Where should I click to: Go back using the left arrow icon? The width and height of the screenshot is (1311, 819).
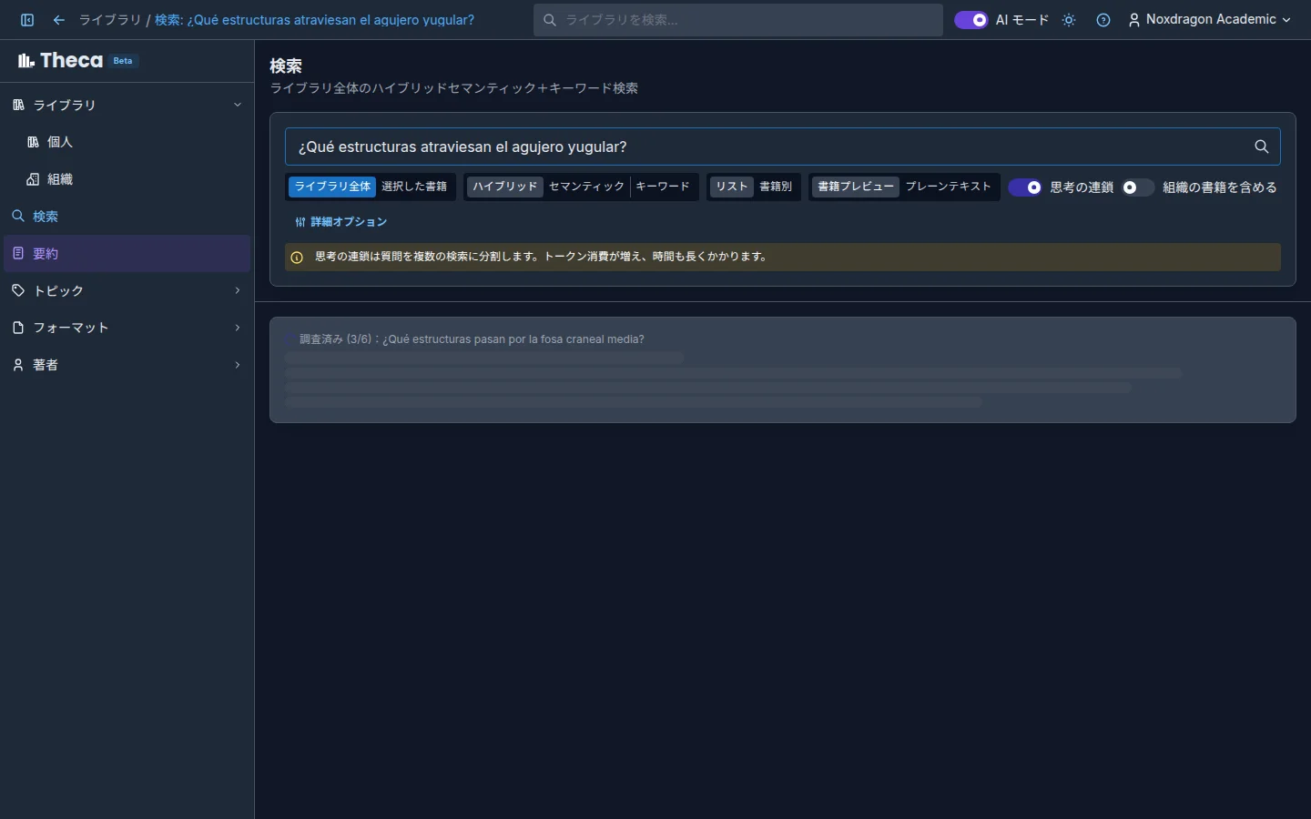click(59, 20)
